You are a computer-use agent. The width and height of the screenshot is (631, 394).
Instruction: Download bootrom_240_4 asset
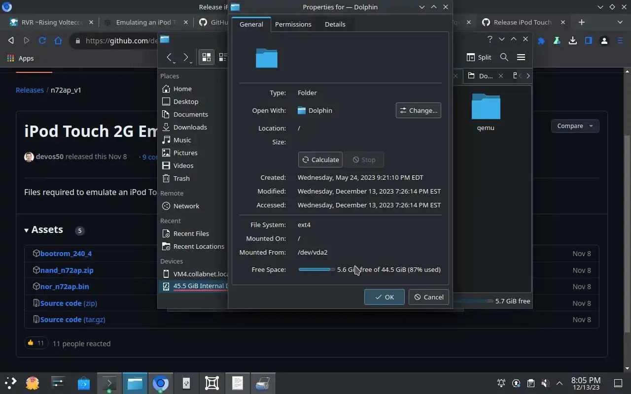(x=66, y=253)
